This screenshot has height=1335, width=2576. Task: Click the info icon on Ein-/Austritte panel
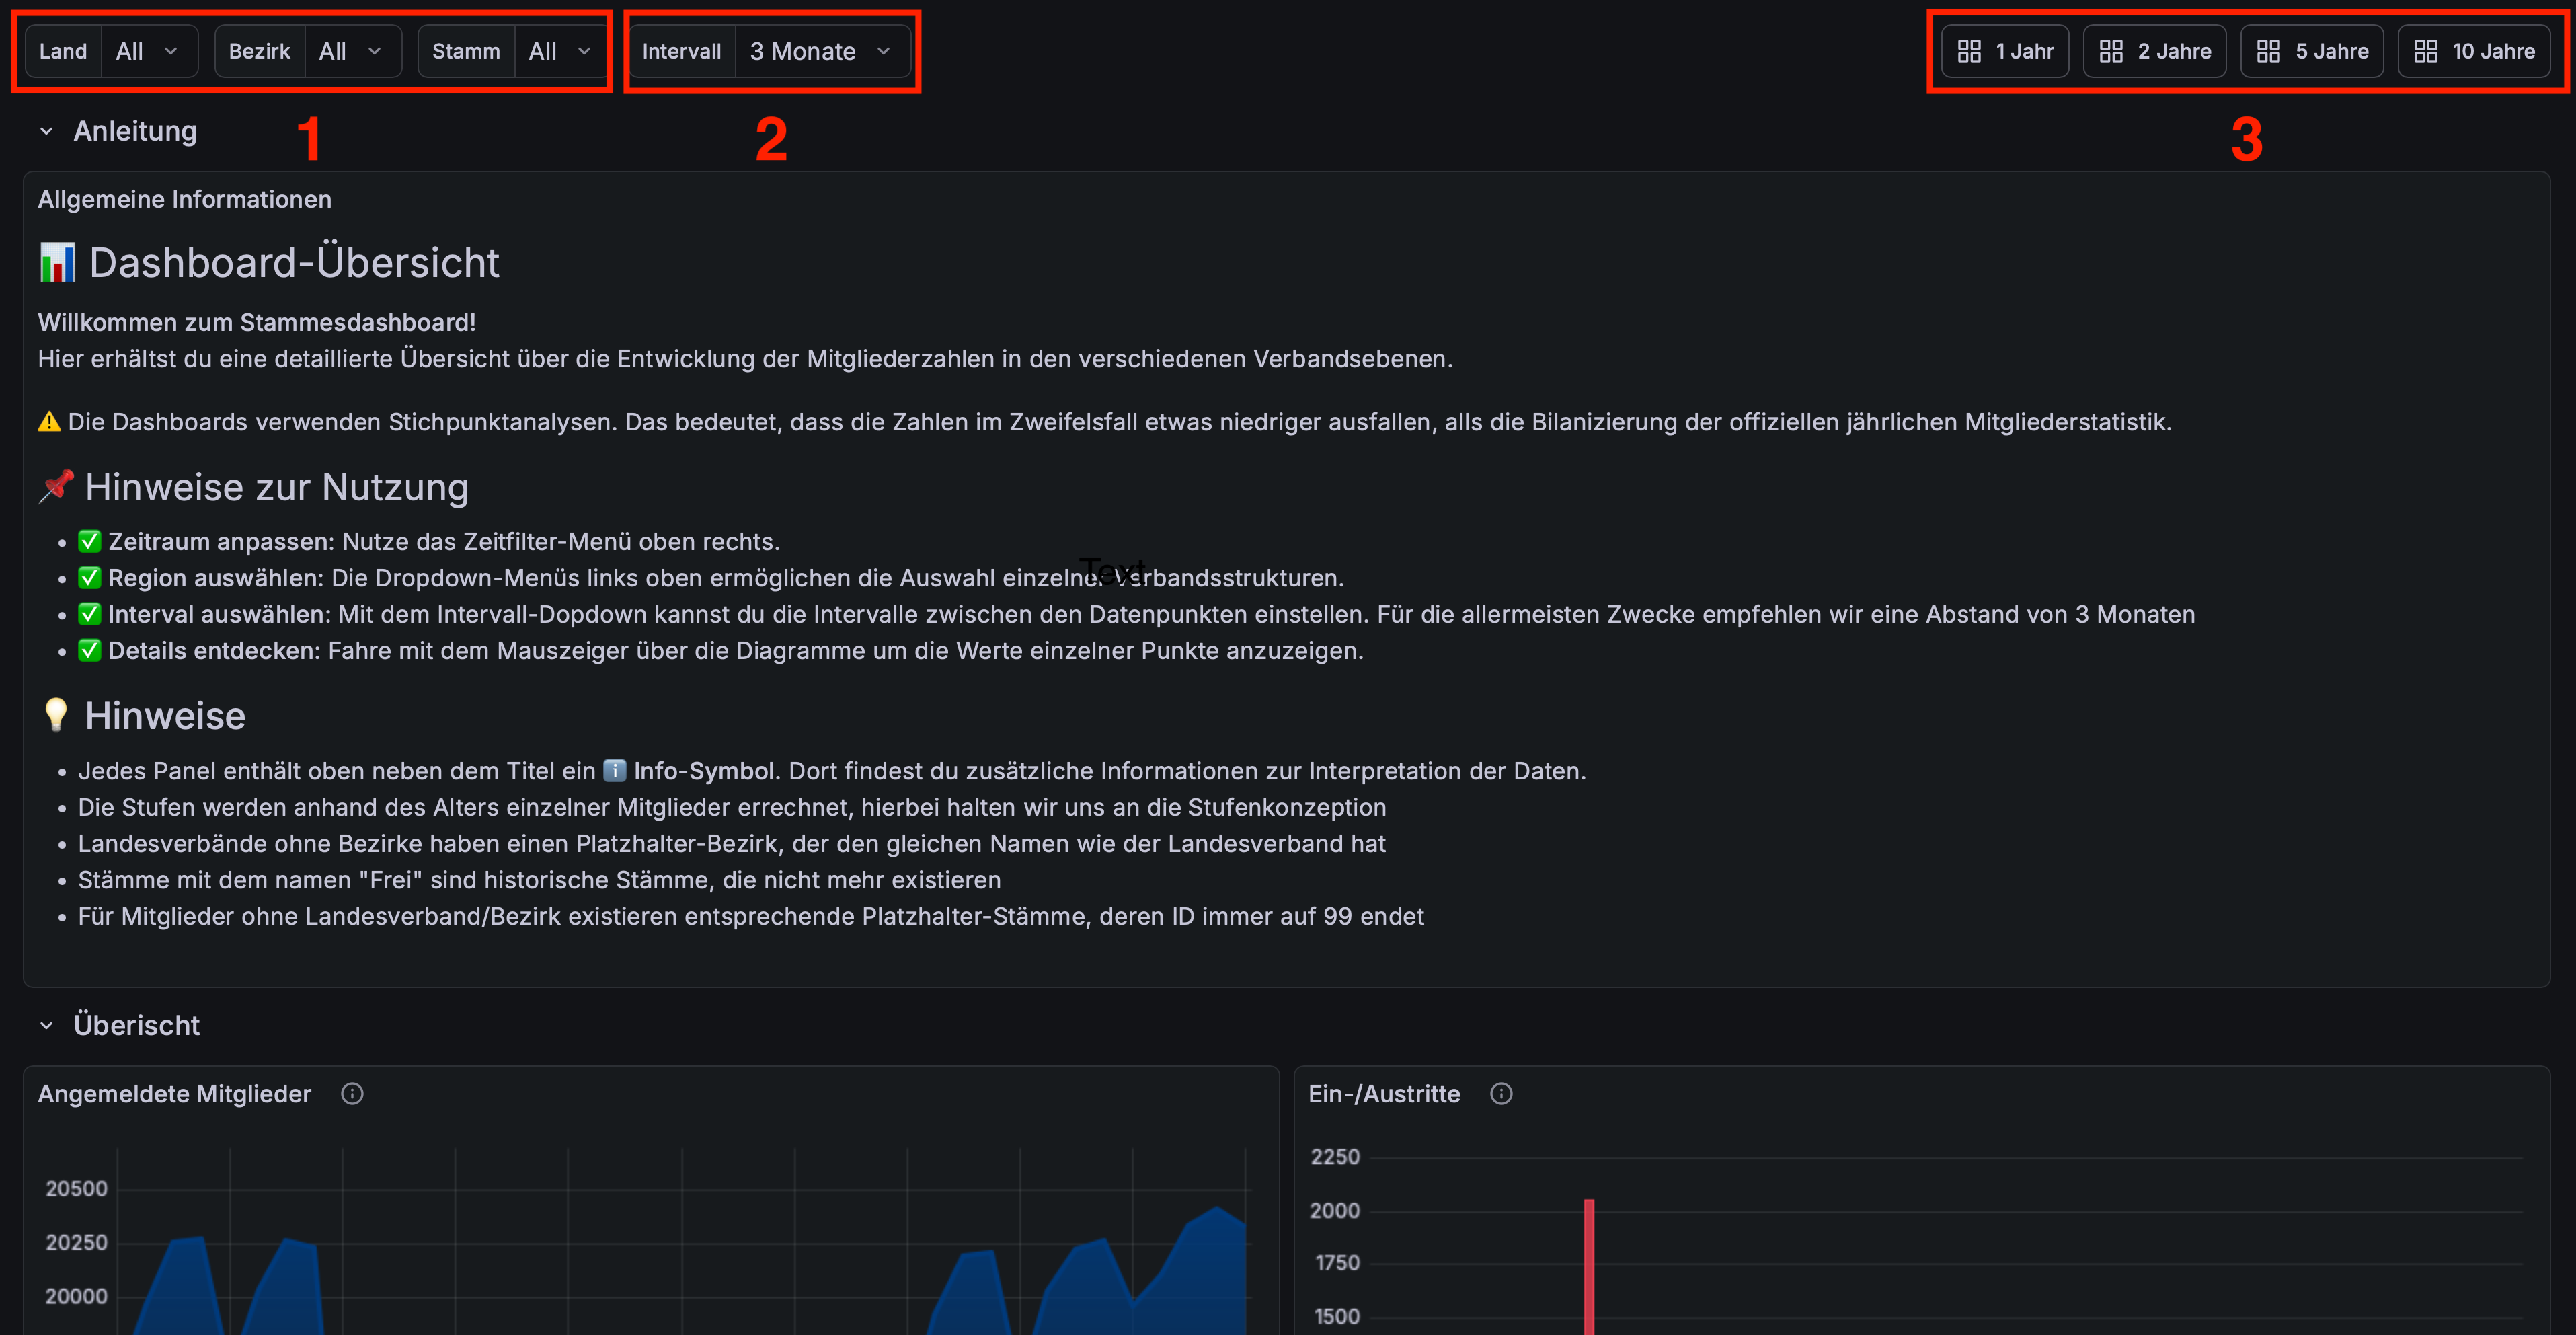coord(1501,1093)
